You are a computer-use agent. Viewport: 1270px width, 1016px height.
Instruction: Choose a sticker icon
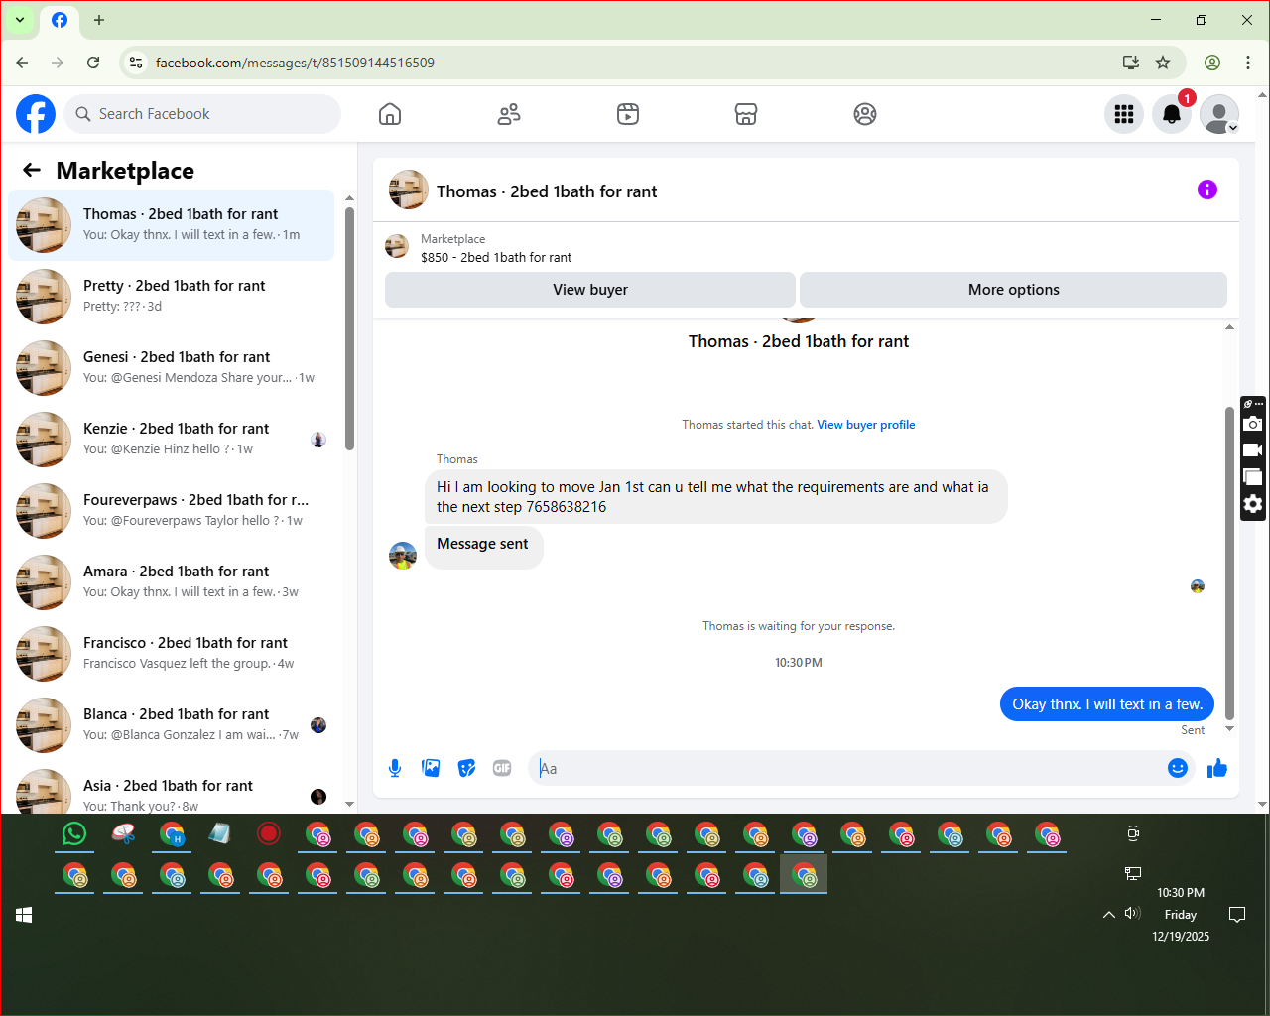tap(466, 768)
